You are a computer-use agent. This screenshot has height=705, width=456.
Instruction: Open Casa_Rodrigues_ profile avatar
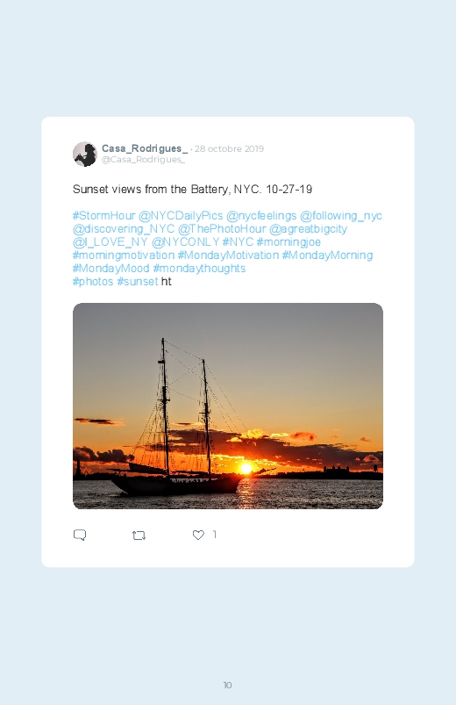click(85, 154)
